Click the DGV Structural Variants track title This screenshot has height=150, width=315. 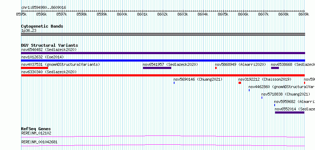click(50, 45)
